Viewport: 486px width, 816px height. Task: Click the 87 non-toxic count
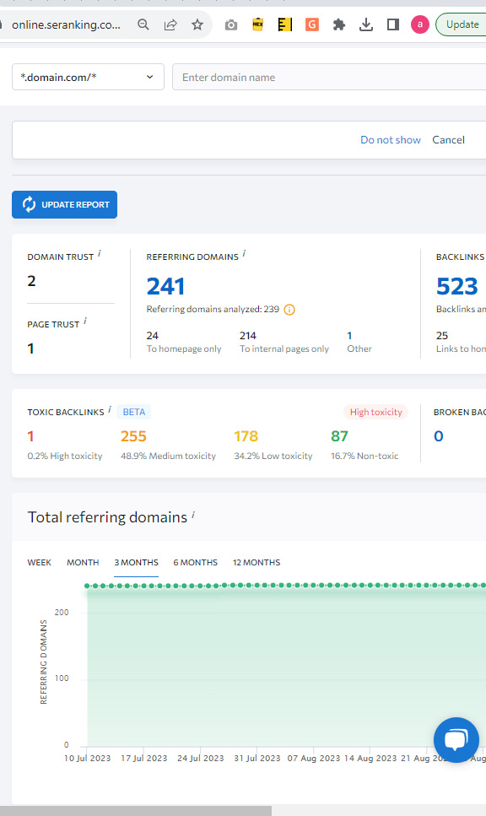coord(339,436)
